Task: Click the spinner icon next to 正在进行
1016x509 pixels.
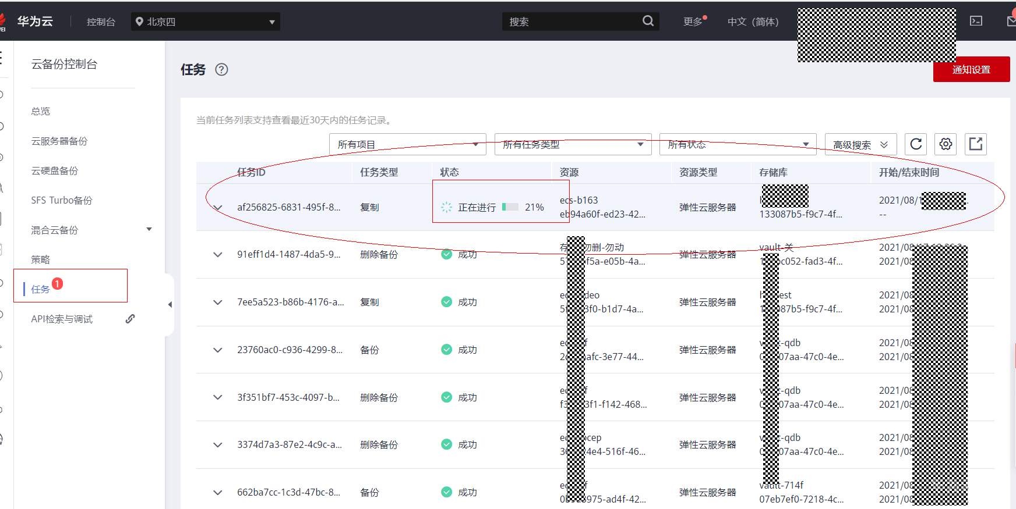Action: pyautogui.click(x=447, y=207)
